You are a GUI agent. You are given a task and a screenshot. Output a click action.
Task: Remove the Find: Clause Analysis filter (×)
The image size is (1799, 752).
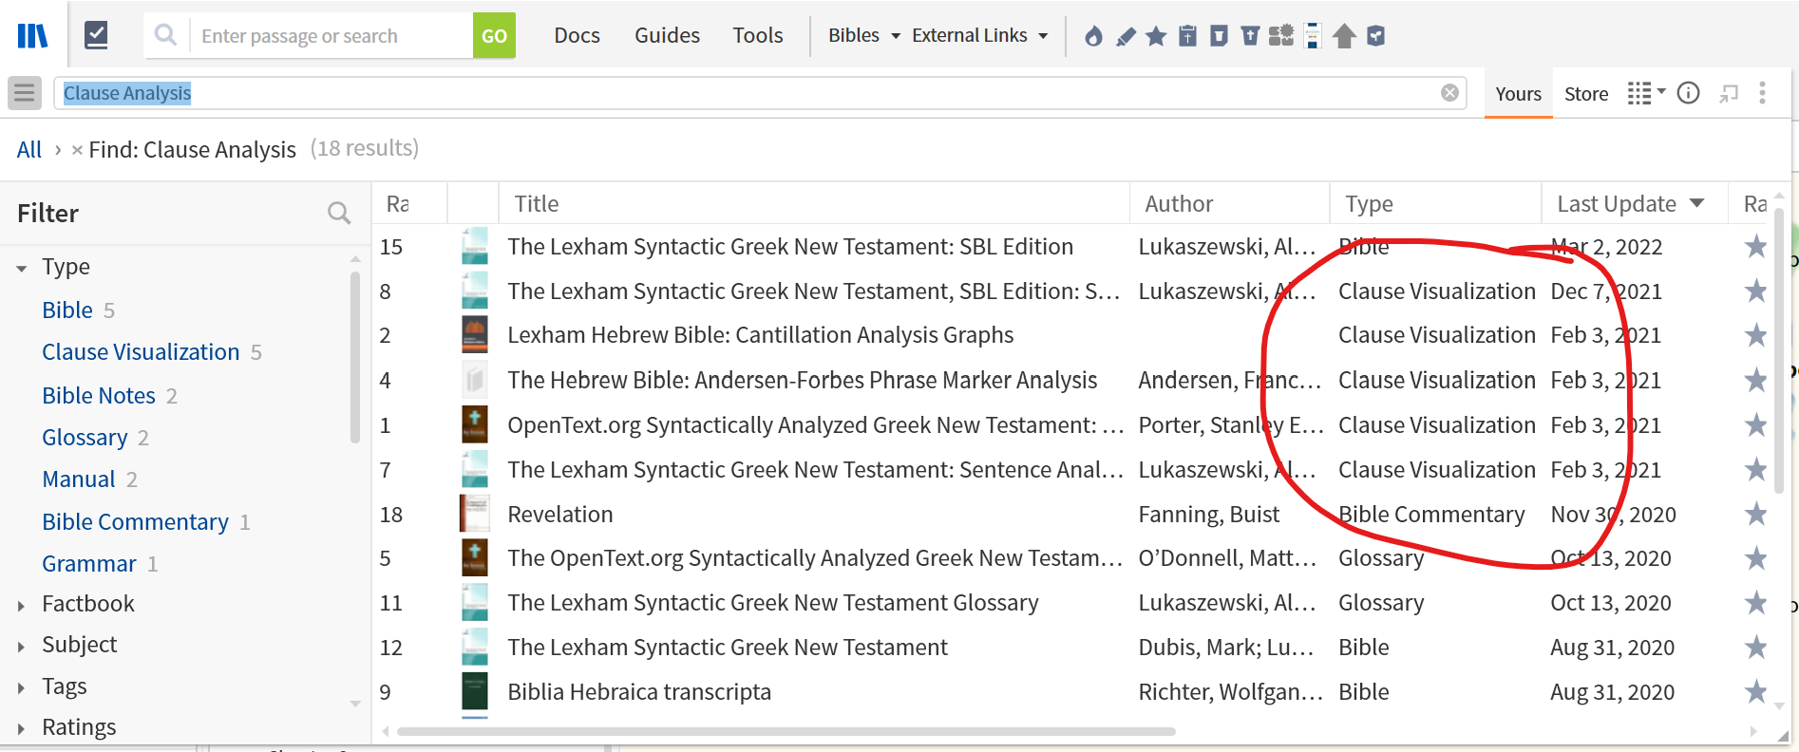tap(77, 150)
